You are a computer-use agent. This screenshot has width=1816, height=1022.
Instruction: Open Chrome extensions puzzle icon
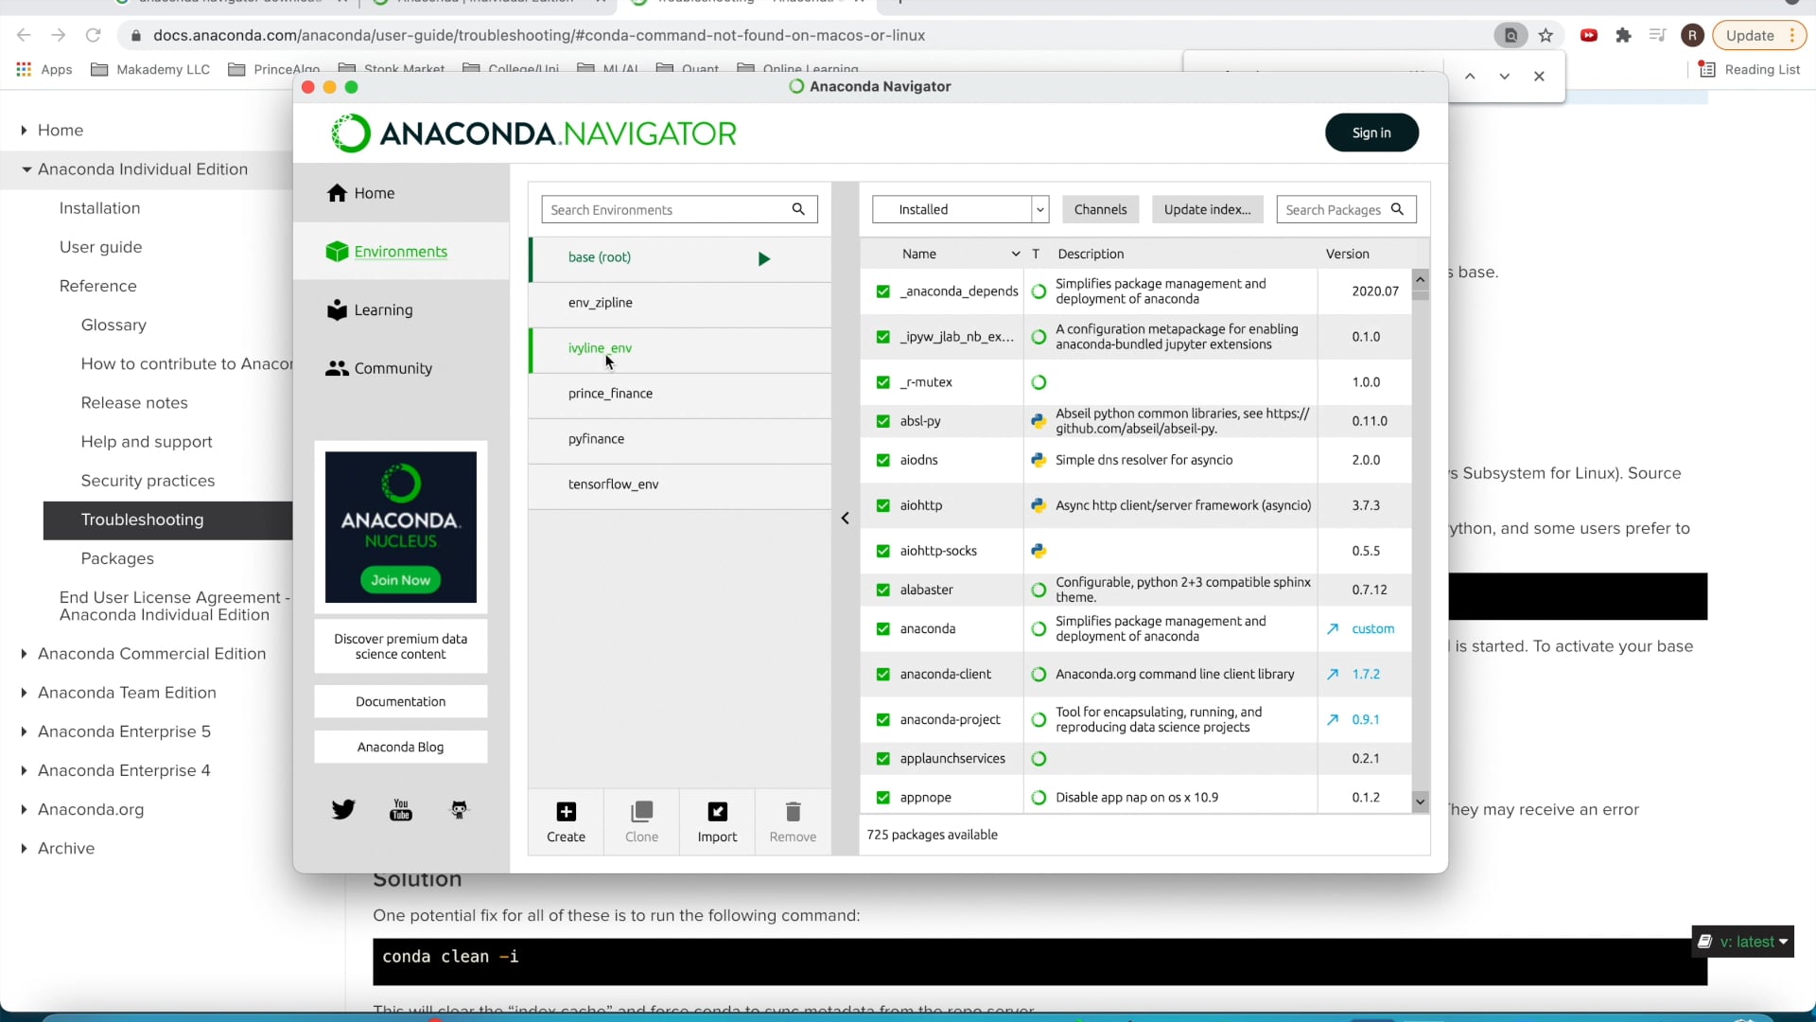click(1623, 35)
